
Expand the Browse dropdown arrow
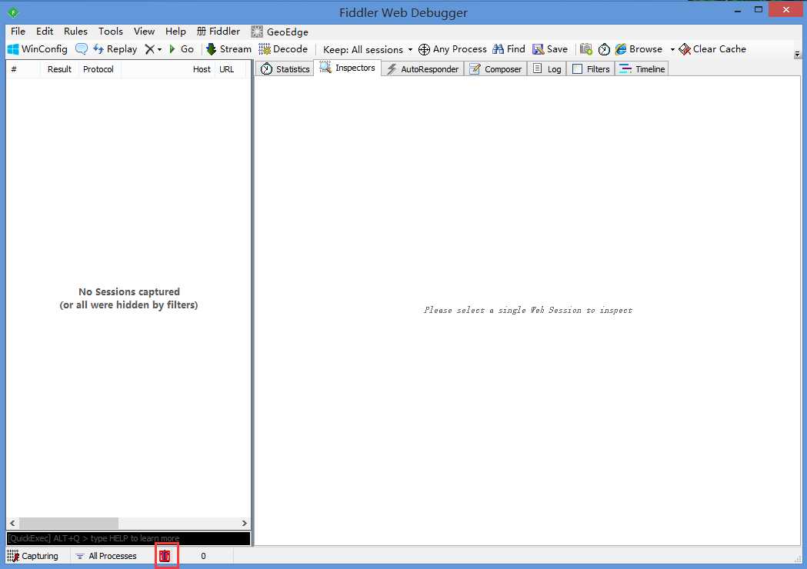[x=672, y=49]
